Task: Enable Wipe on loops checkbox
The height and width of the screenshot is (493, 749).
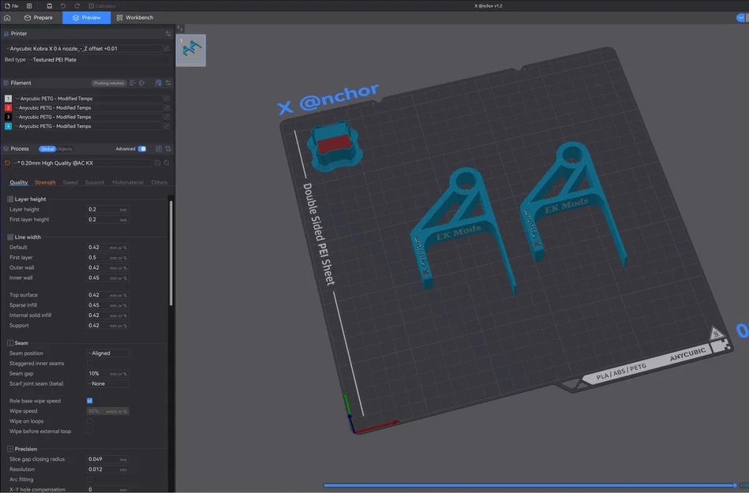Action: (x=90, y=421)
